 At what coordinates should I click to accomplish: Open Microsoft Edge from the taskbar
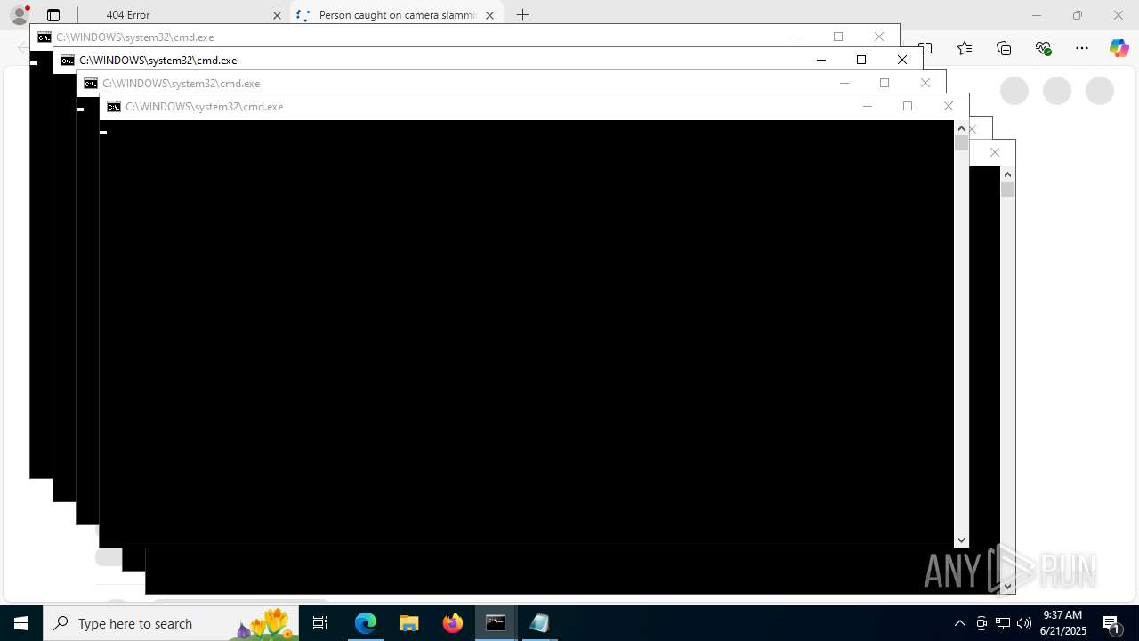pyautogui.click(x=366, y=623)
